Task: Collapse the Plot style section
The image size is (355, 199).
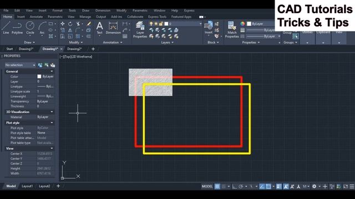Action: [x=52, y=123]
